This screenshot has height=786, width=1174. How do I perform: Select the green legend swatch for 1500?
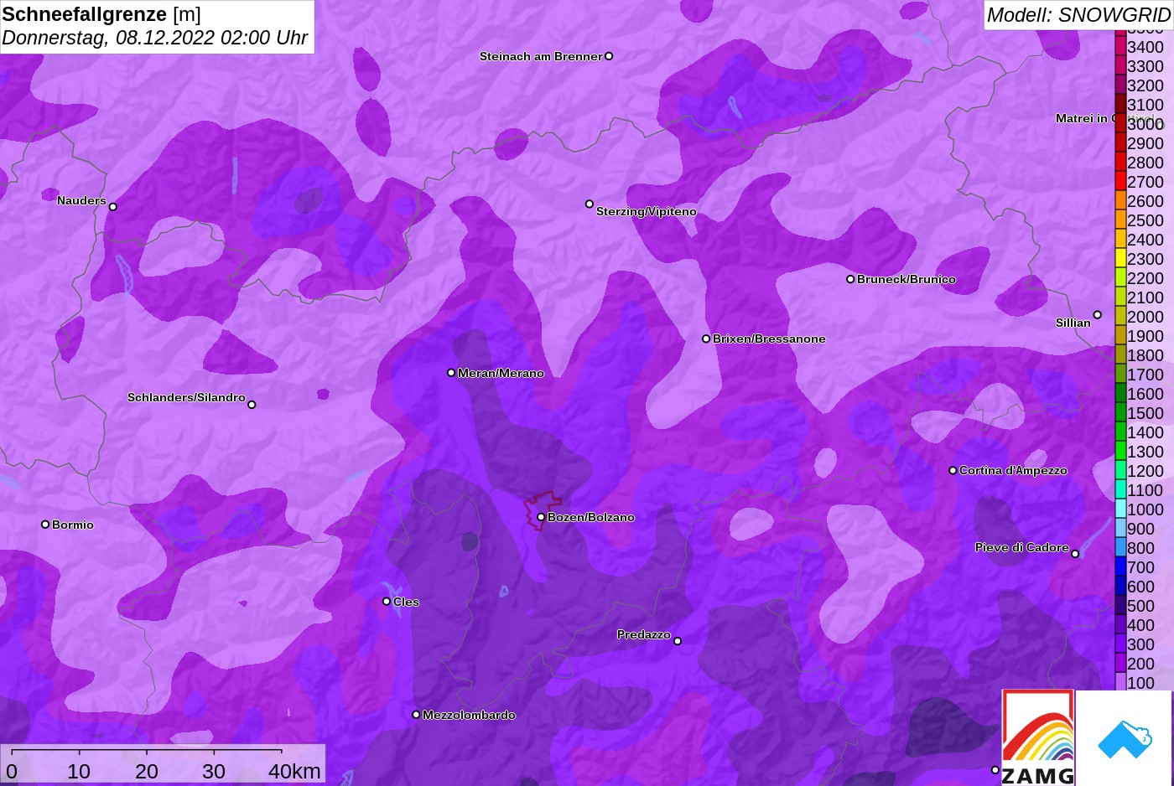pyautogui.click(x=1120, y=412)
